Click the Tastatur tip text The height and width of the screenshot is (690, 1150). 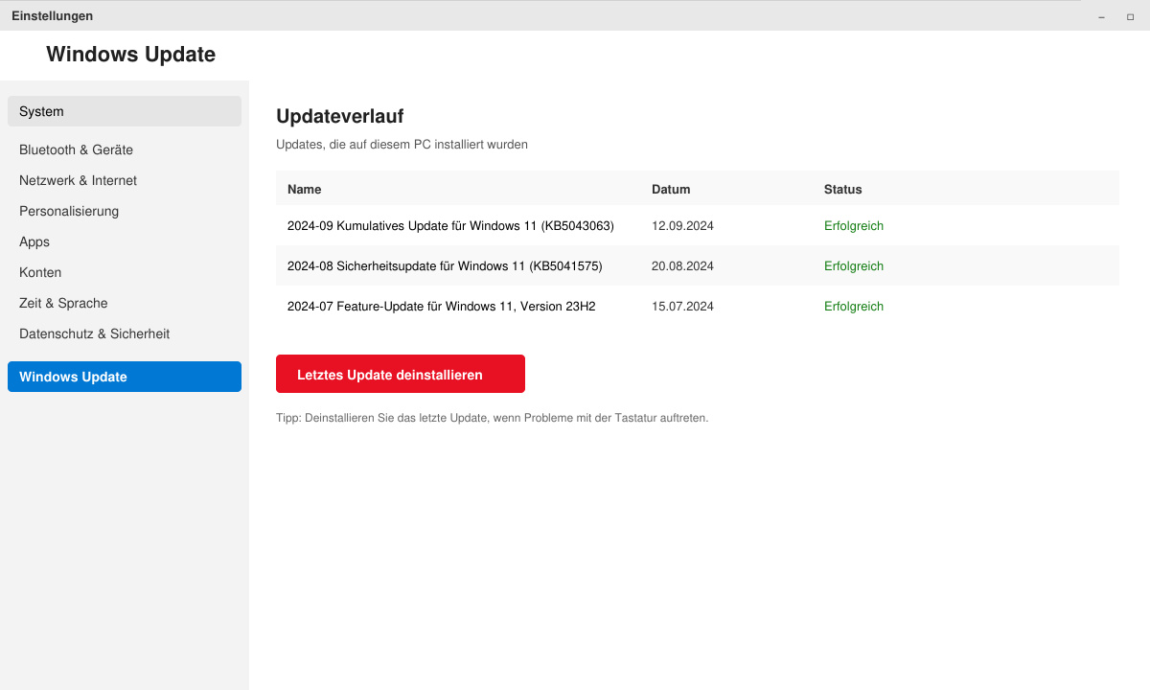tap(492, 418)
